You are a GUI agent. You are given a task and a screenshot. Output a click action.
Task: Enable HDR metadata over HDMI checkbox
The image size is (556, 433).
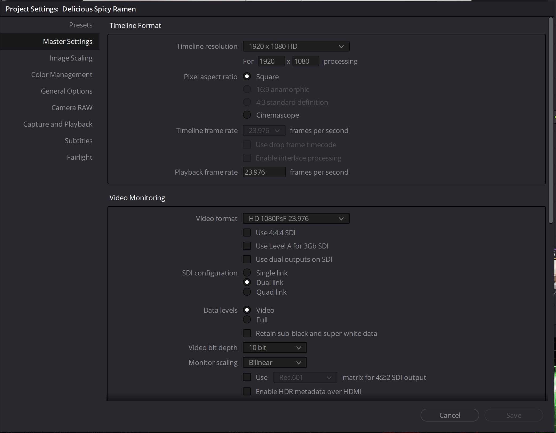tap(247, 392)
